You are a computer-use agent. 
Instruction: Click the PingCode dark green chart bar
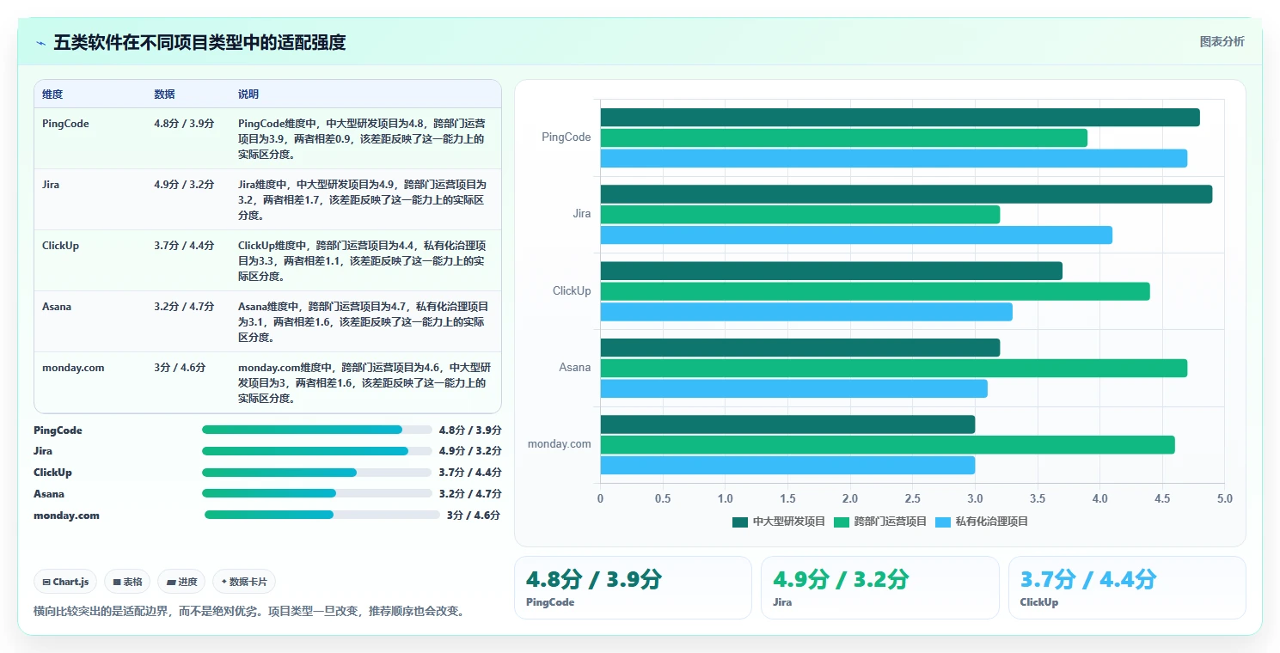point(900,118)
